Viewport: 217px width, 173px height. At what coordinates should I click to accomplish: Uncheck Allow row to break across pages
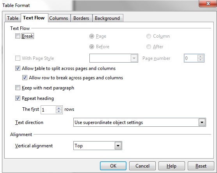click(25, 78)
